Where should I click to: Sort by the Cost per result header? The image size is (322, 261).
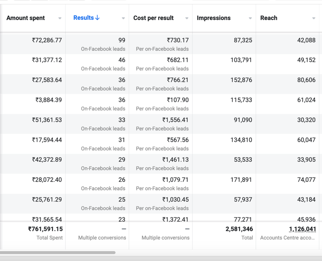tap(153, 18)
